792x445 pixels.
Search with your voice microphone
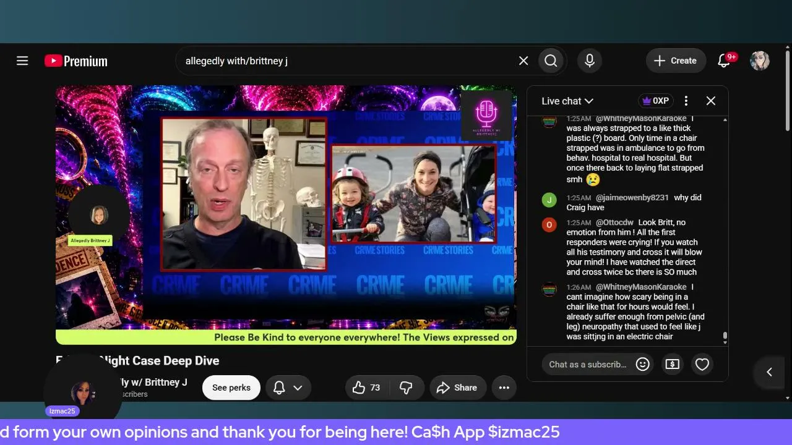click(x=590, y=61)
